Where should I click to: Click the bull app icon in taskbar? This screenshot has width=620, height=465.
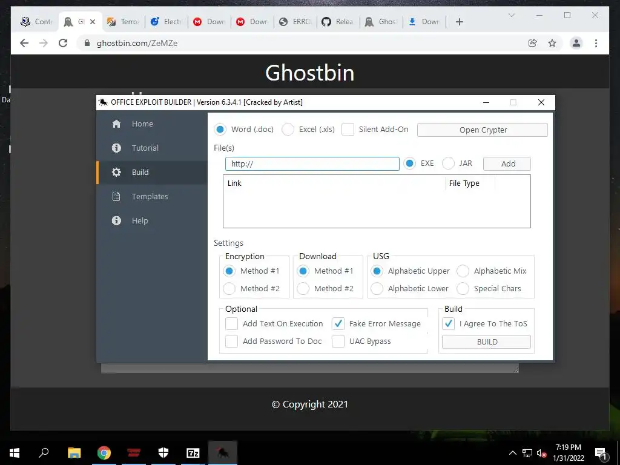pyautogui.click(x=223, y=453)
